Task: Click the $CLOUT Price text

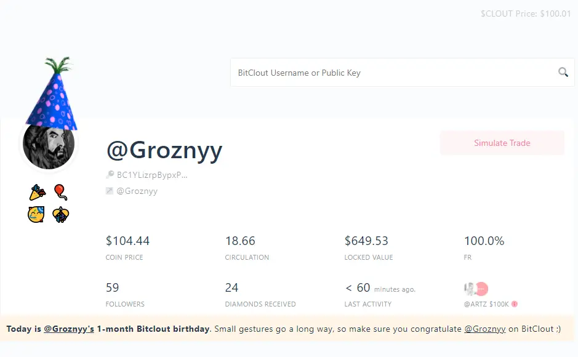Action: pyautogui.click(x=526, y=14)
